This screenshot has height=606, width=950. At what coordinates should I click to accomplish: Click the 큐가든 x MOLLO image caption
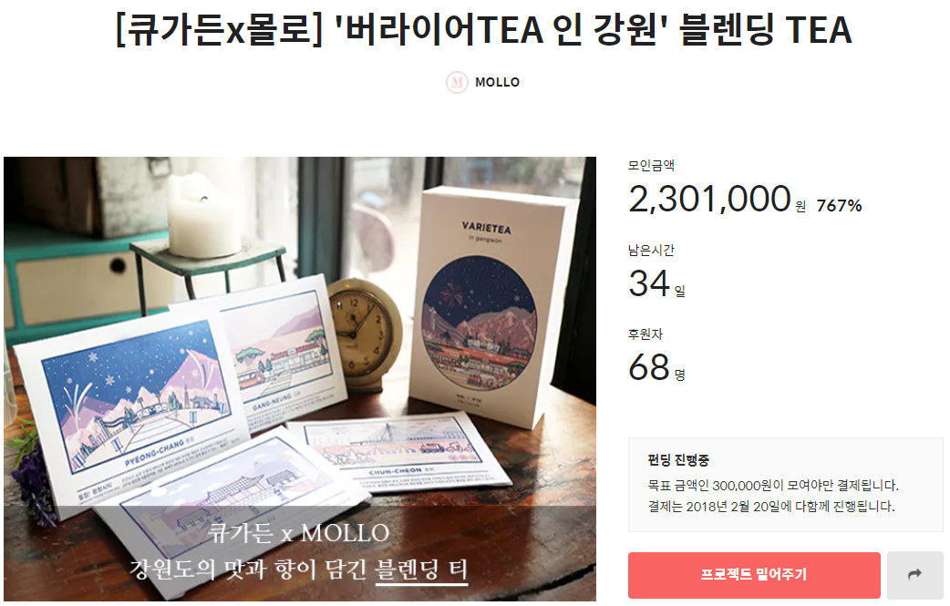tap(299, 533)
